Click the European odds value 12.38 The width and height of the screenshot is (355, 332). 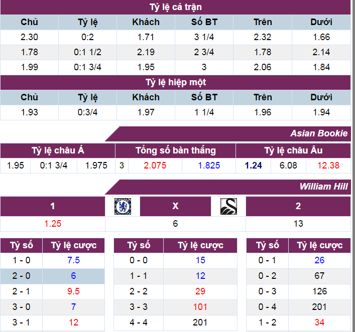[x=328, y=165]
